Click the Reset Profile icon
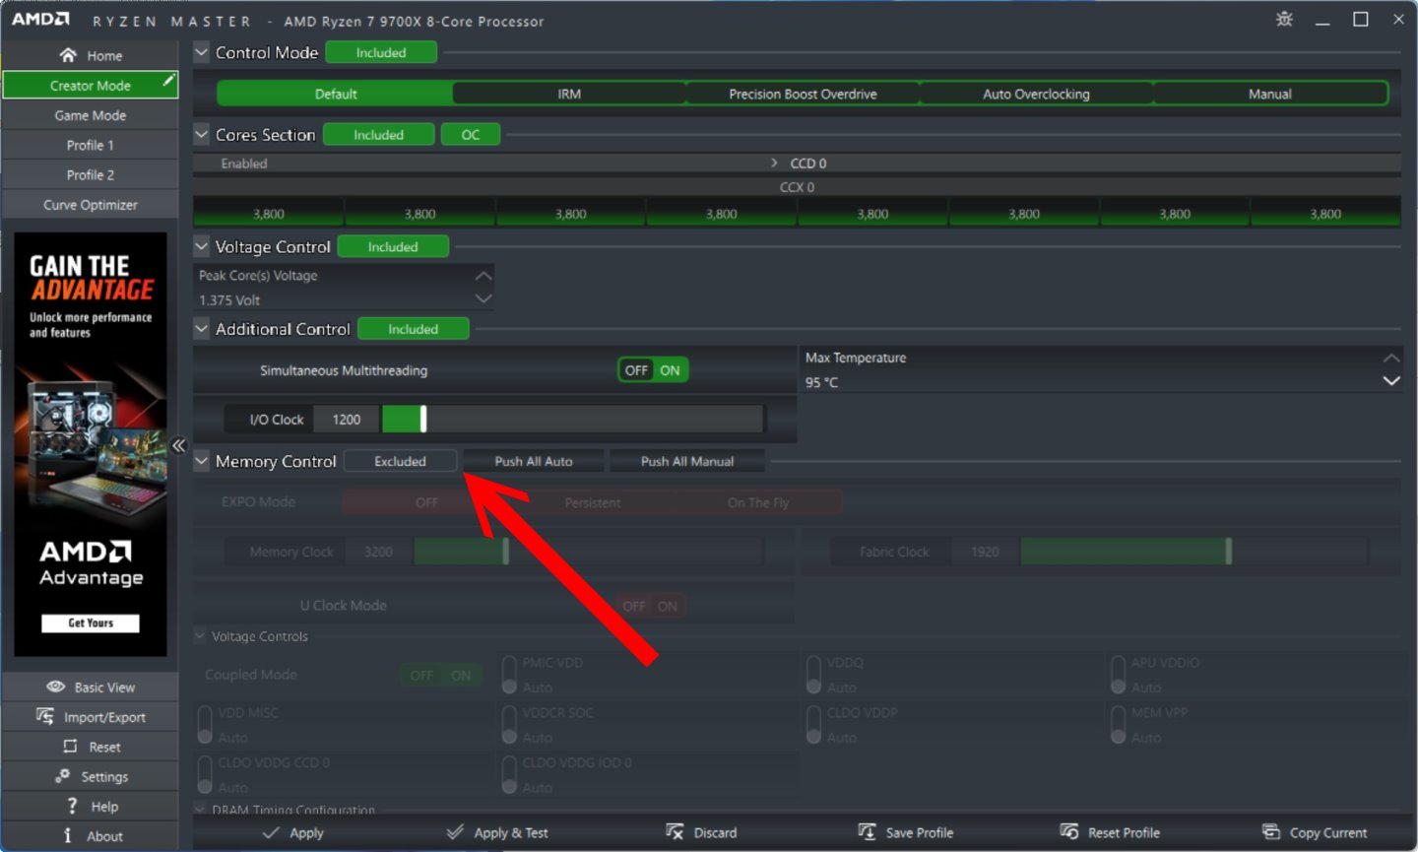The image size is (1418, 852). coord(1068,832)
